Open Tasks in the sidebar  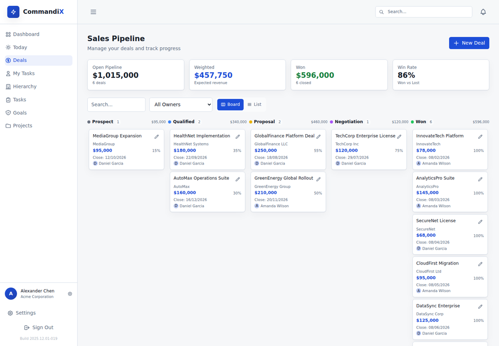39,100
